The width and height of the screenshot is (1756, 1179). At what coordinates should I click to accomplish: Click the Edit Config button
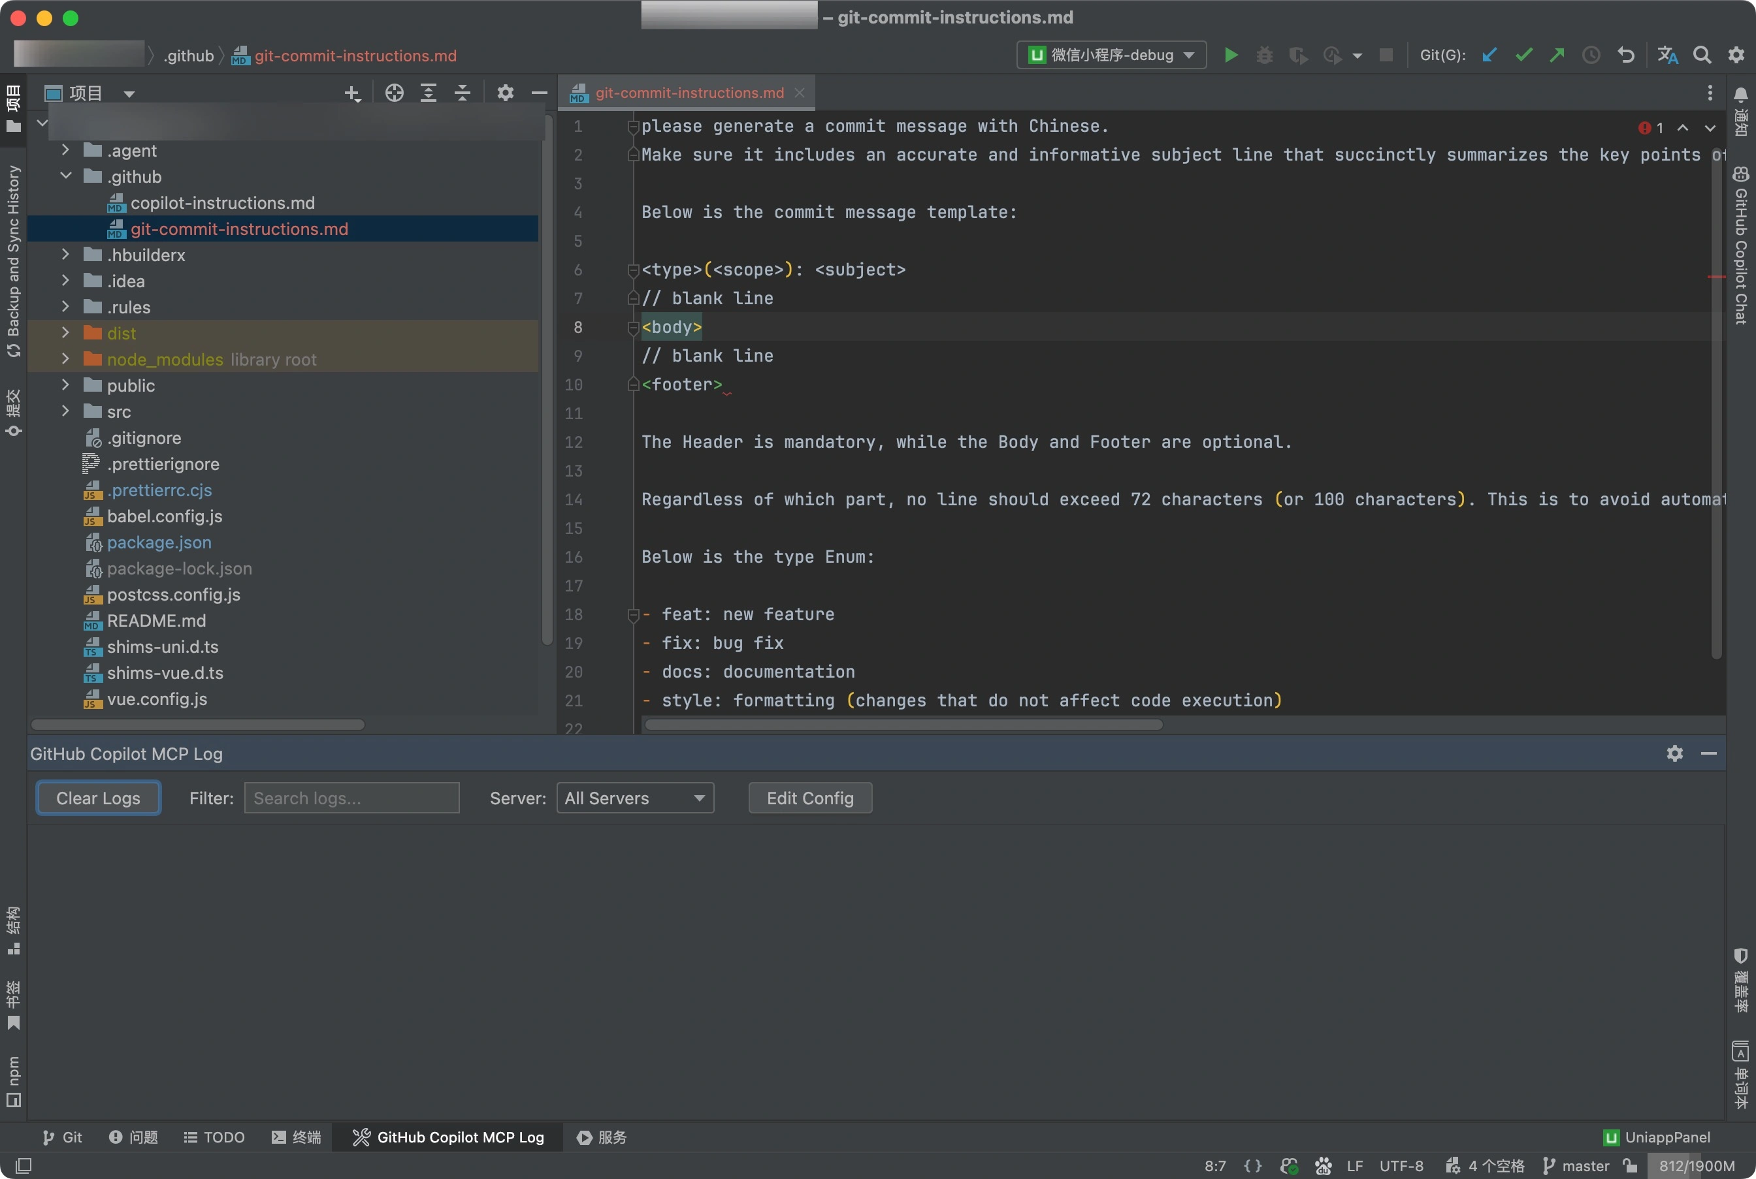(x=809, y=798)
